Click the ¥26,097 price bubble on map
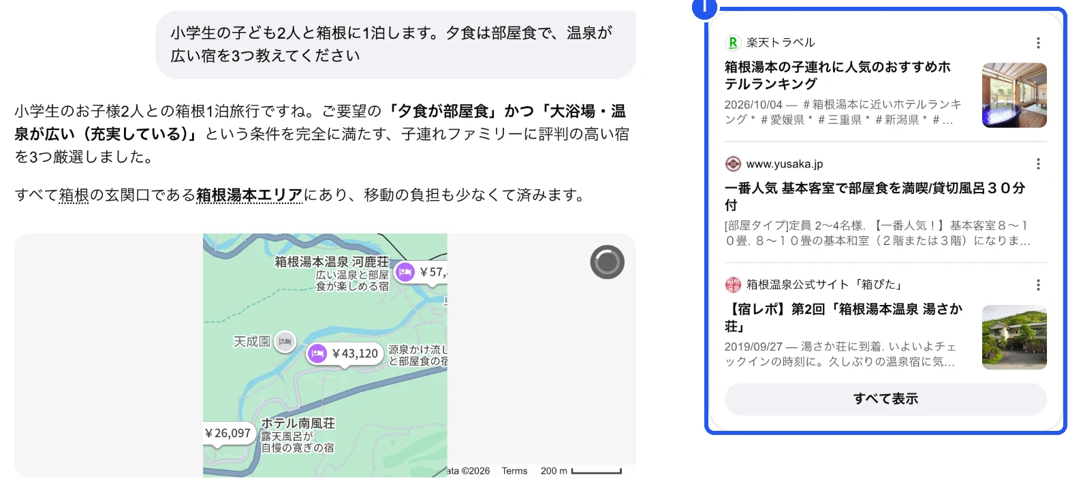Image resolution: width=1068 pixels, height=486 pixels. click(228, 434)
